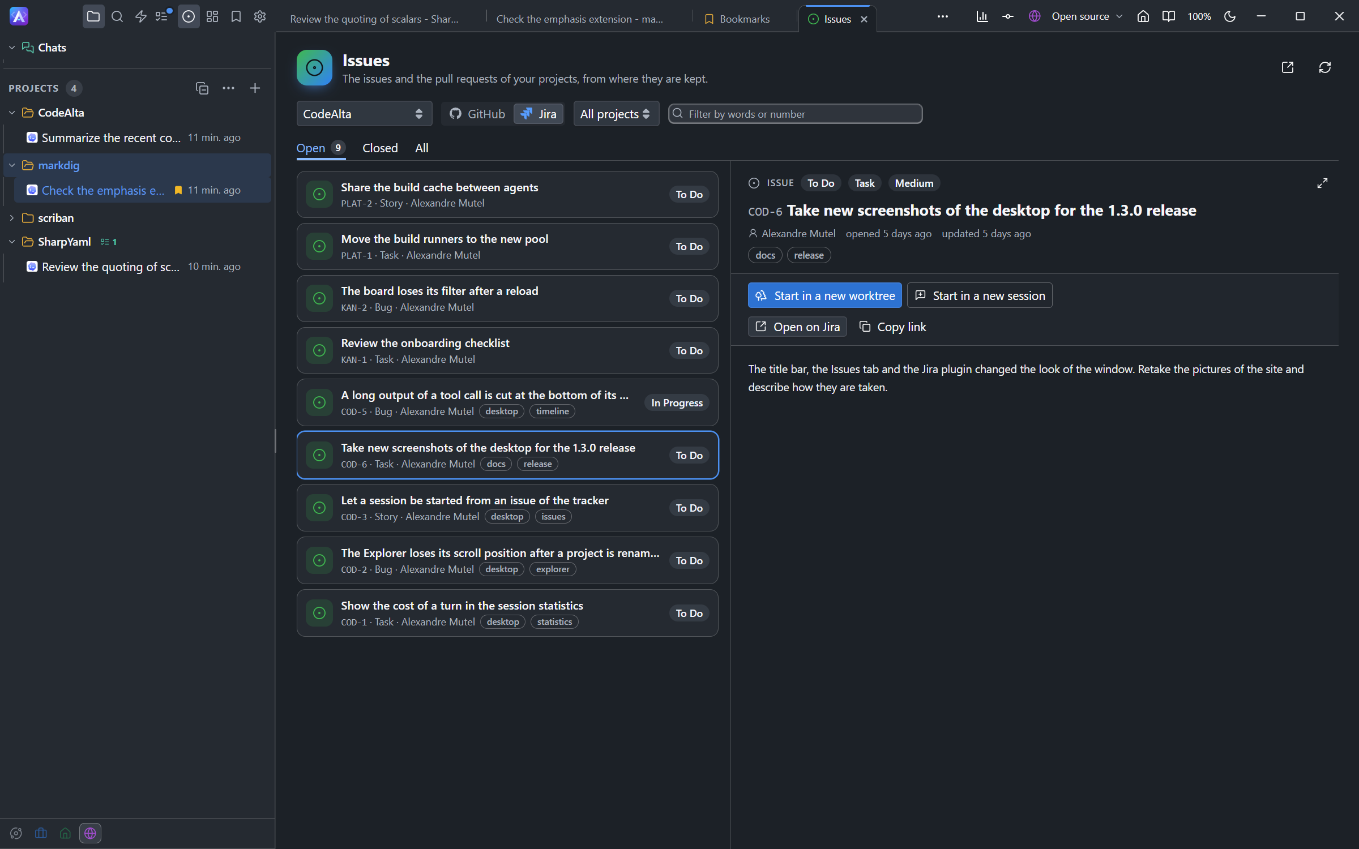This screenshot has width=1359, height=849.
Task: Open issues page in external browser icon
Action: (1287, 67)
